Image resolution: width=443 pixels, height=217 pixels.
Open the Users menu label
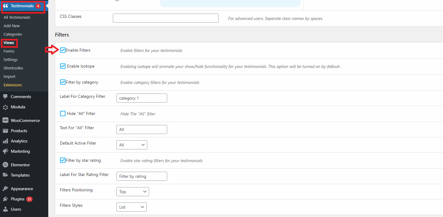16,209
